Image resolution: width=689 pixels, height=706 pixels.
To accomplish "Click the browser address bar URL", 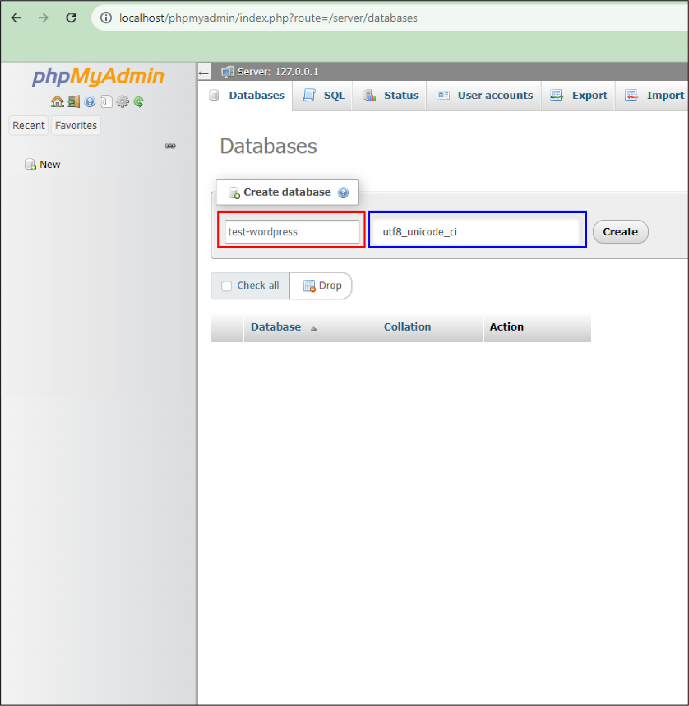I will tap(269, 18).
